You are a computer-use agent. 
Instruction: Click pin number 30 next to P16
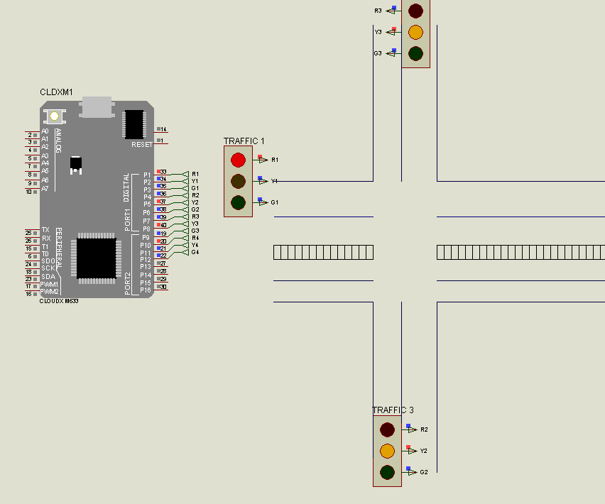(x=163, y=287)
